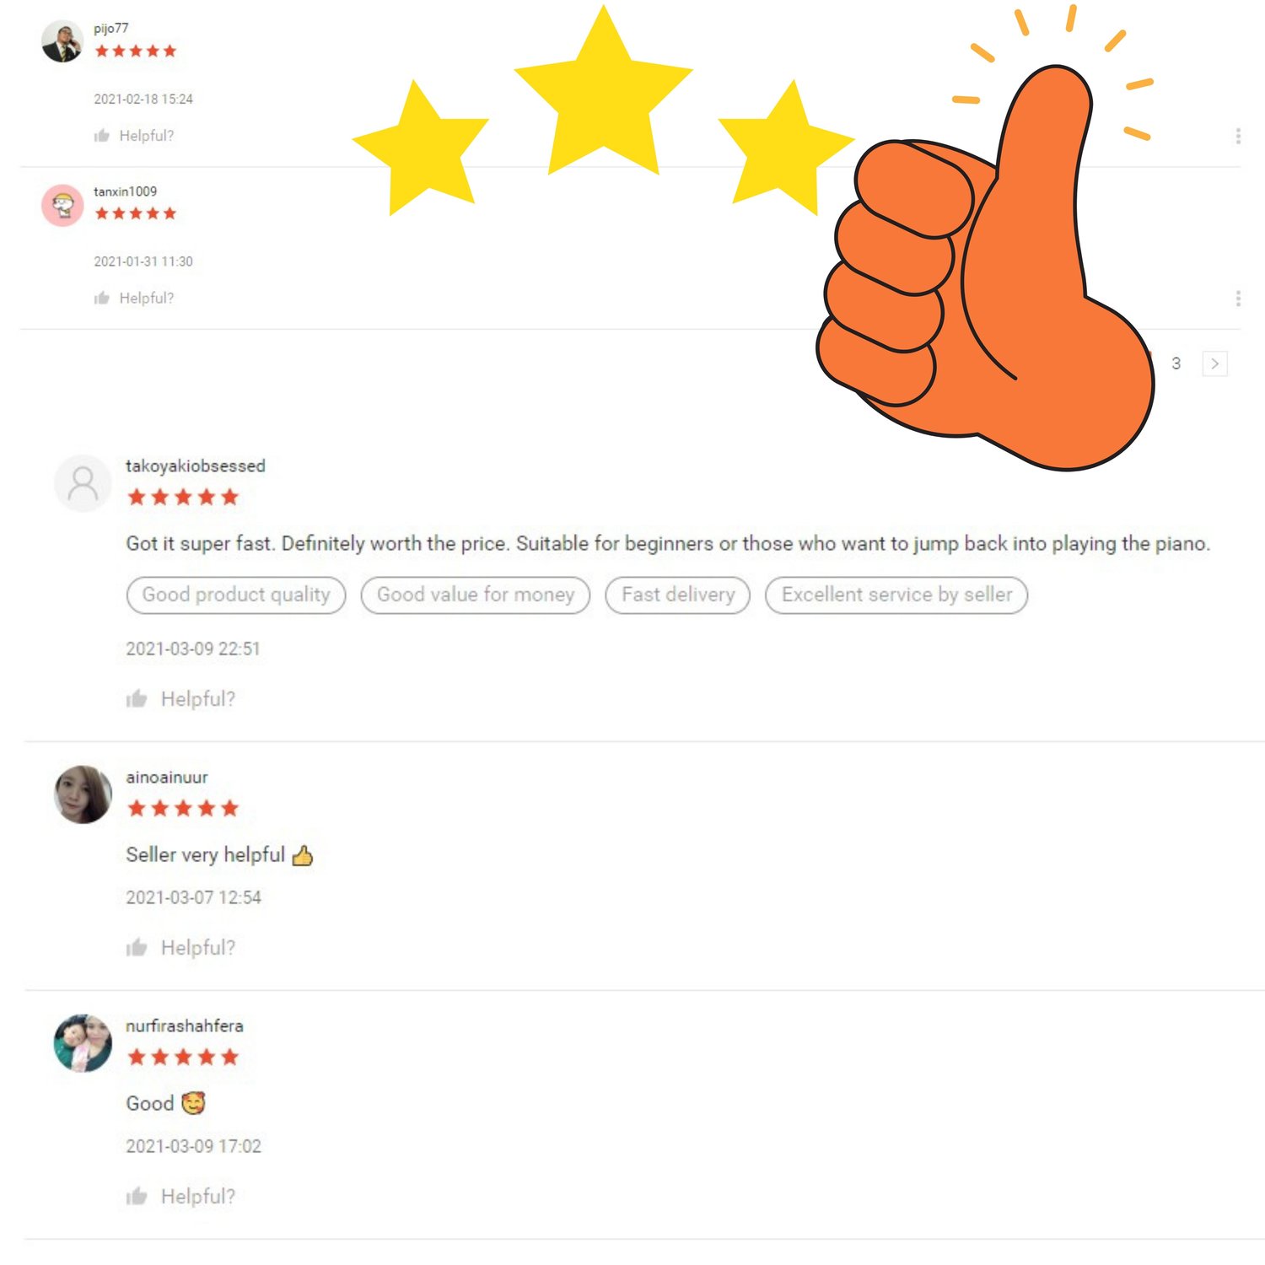Open nurfirashahfera's profile picture
The image size is (1265, 1265).
[x=83, y=1043]
